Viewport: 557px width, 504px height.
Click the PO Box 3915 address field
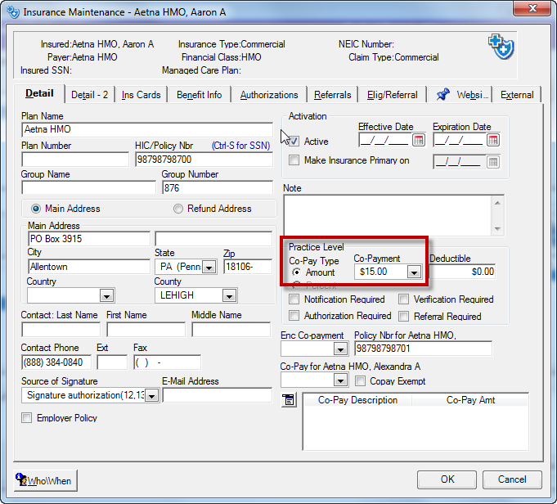89,239
